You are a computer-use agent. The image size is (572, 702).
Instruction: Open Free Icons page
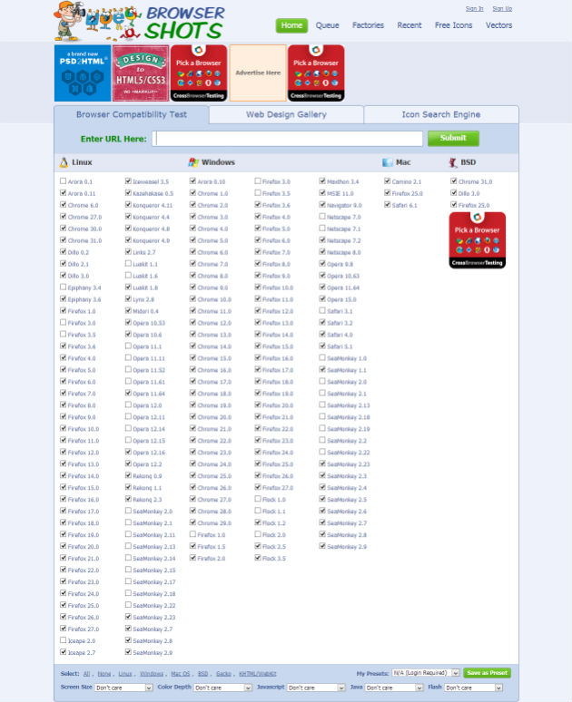click(x=454, y=25)
